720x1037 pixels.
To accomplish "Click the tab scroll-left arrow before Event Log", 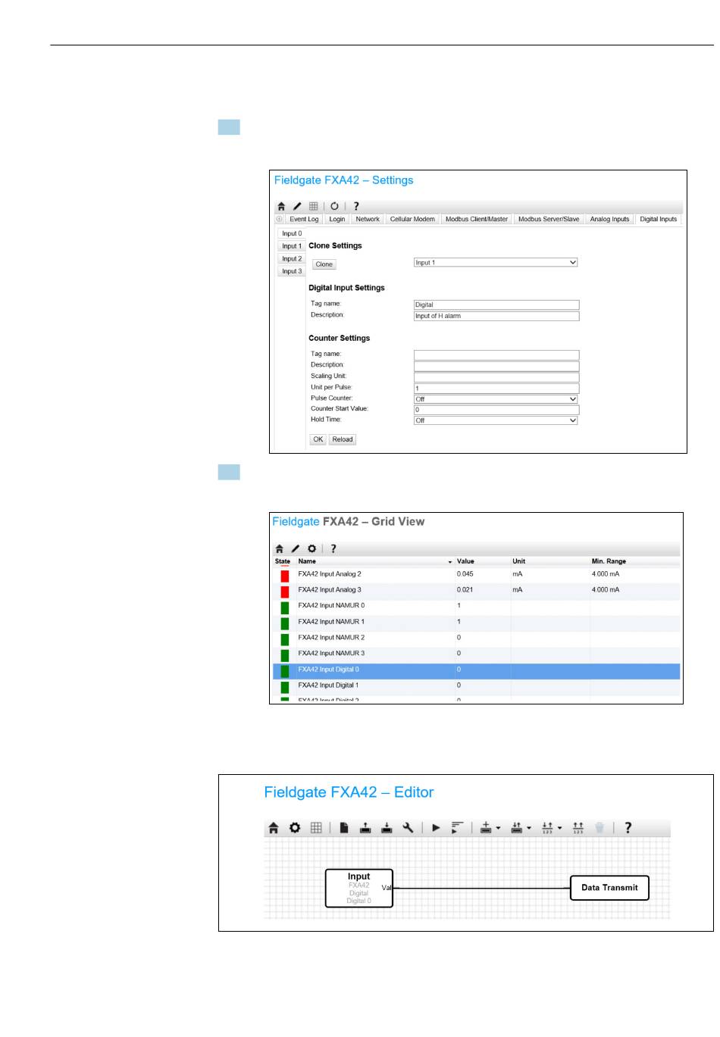I will coord(279,219).
